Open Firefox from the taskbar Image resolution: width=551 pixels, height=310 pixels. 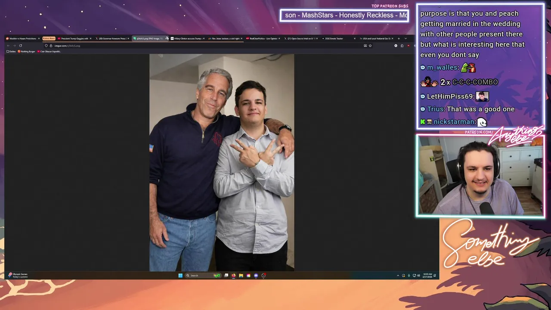pos(233,276)
